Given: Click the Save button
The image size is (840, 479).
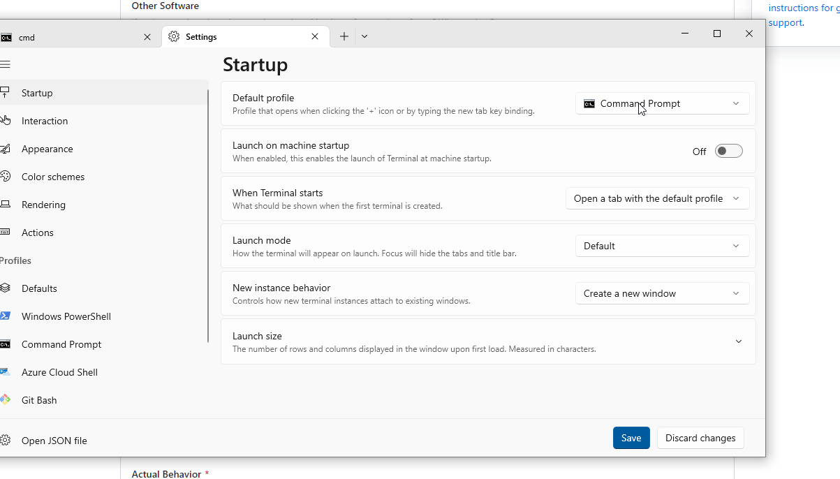Looking at the screenshot, I should 631,438.
